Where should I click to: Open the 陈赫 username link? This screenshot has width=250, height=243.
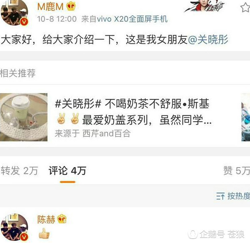pyautogui.click(x=46, y=219)
